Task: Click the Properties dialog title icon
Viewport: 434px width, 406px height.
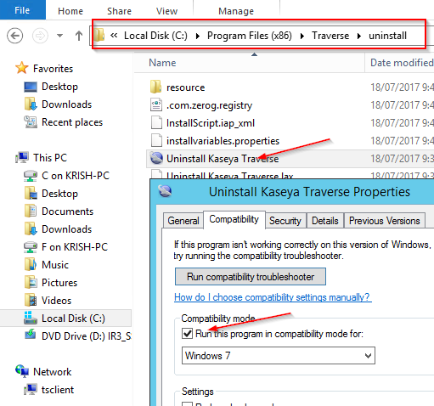Action: point(165,191)
